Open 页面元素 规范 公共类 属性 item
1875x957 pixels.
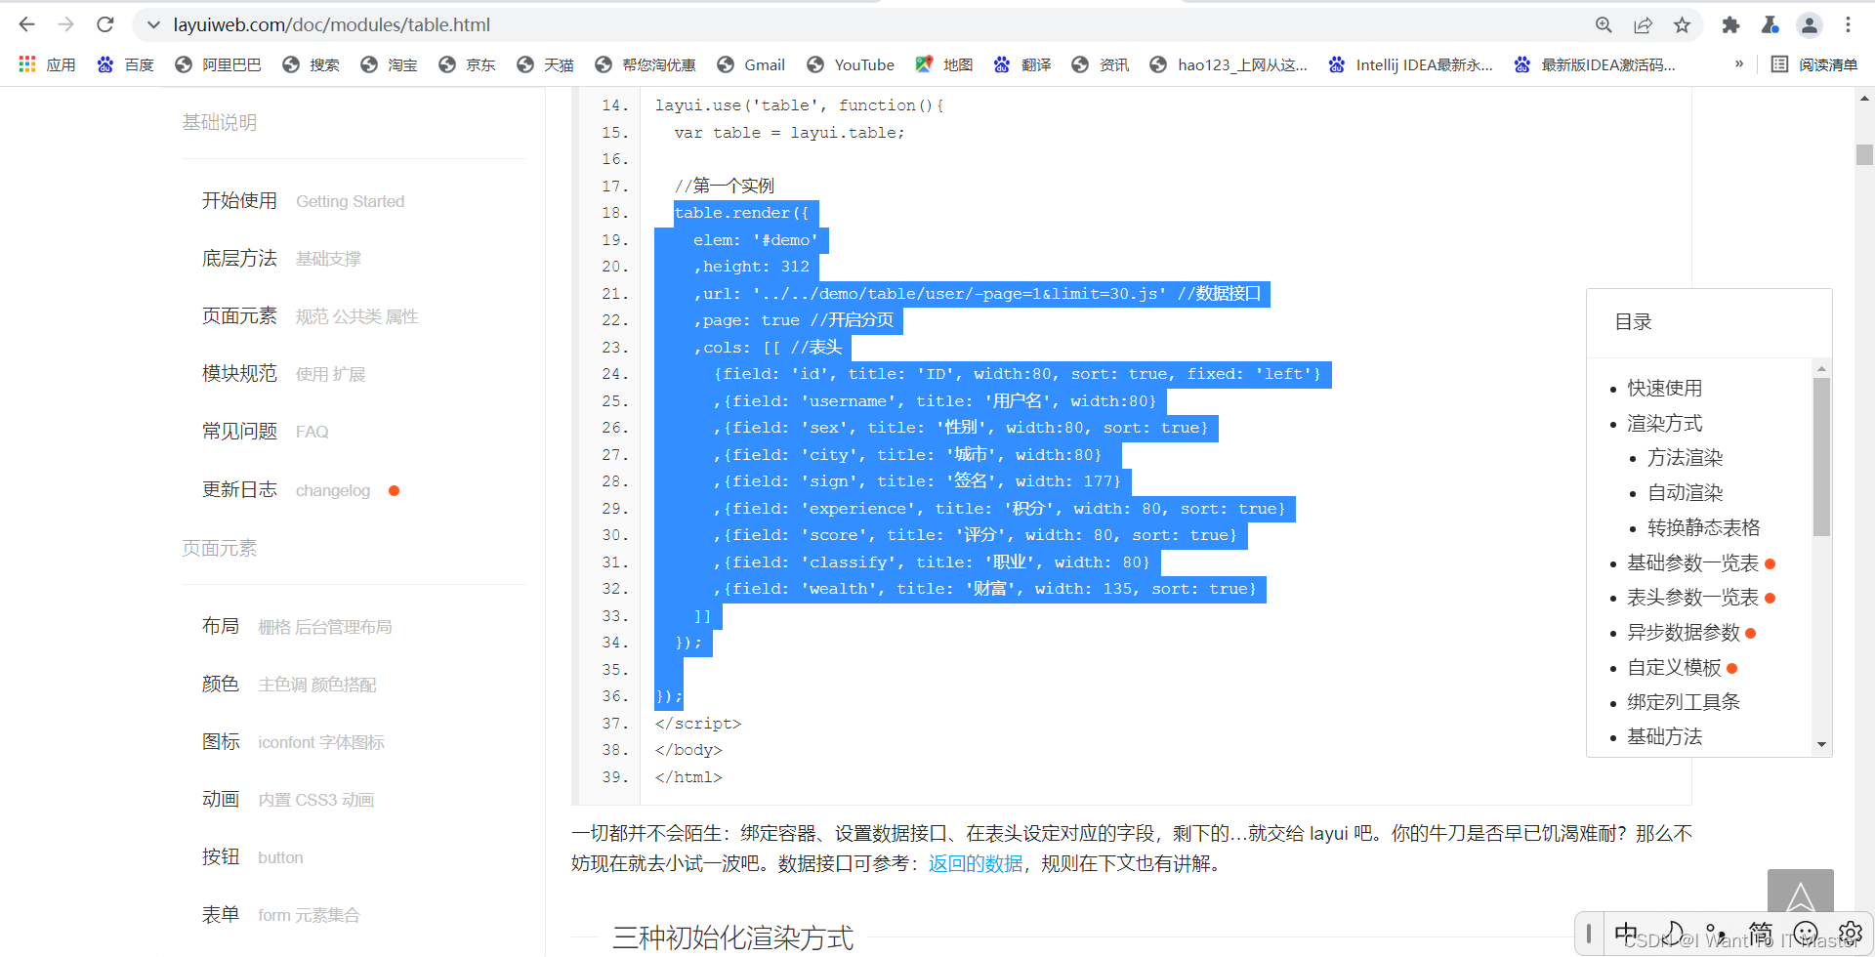point(310,316)
